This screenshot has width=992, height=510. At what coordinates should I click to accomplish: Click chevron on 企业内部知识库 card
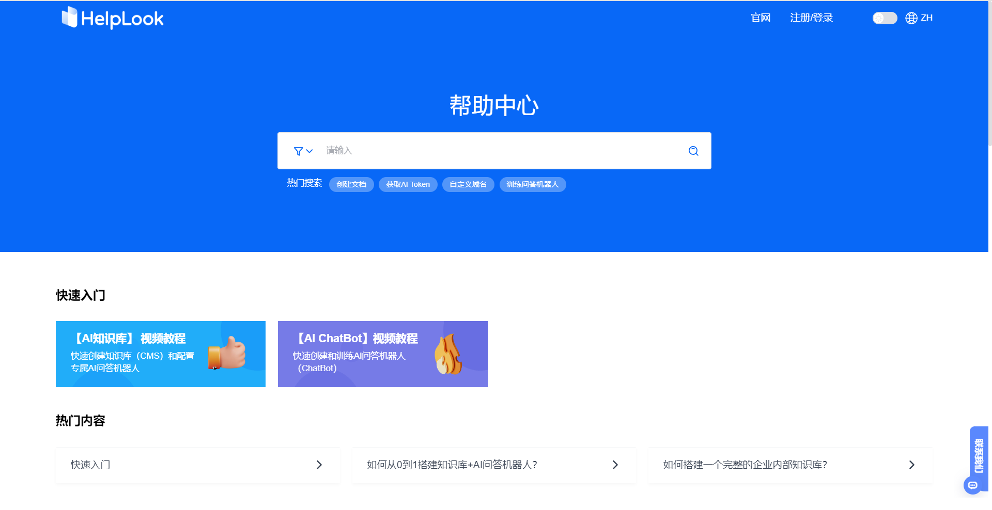[912, 465]
